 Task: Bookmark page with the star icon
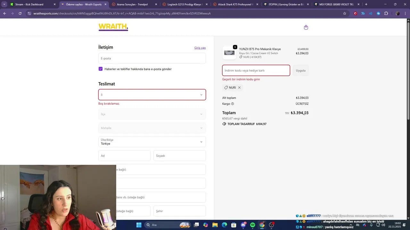click(345, 13)
